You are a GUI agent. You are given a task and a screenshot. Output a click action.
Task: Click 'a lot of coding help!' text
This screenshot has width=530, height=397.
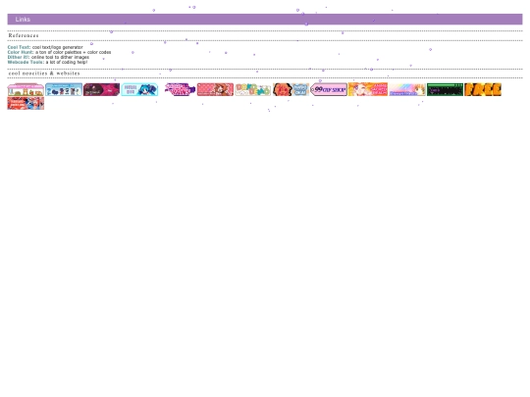67,62
